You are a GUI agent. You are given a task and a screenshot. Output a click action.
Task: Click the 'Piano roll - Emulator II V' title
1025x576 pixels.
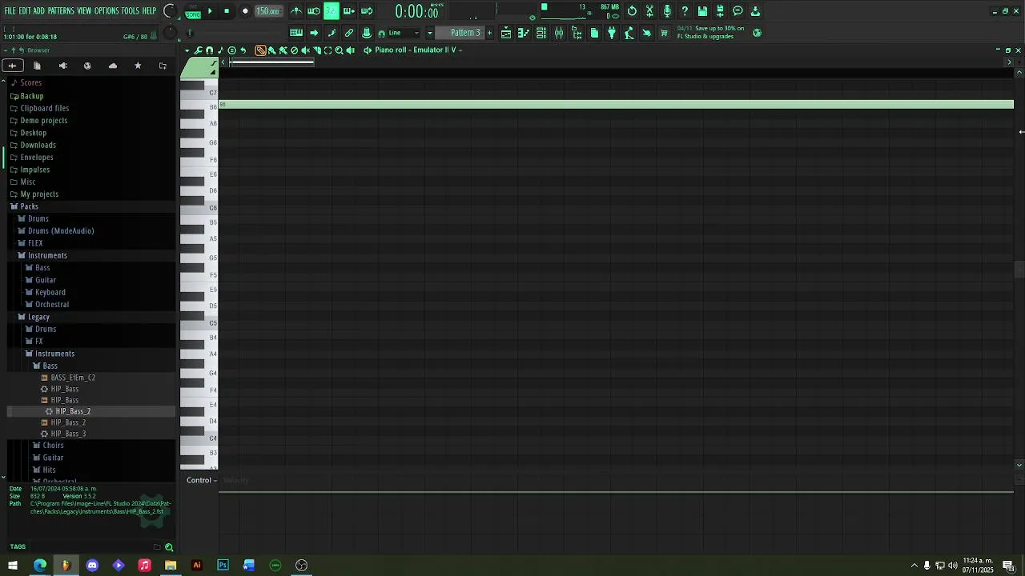[x=415, y=50]
